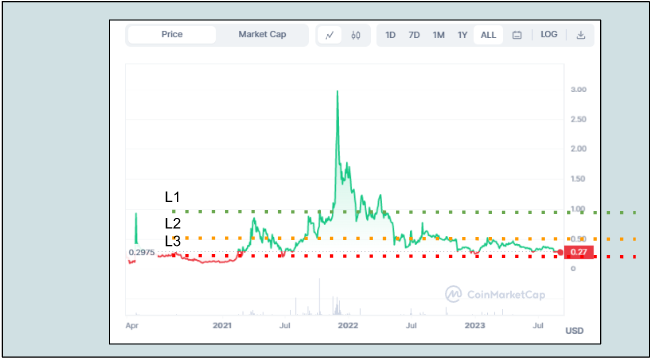Click the 0.2975 starting price label

tap(141, 252)
